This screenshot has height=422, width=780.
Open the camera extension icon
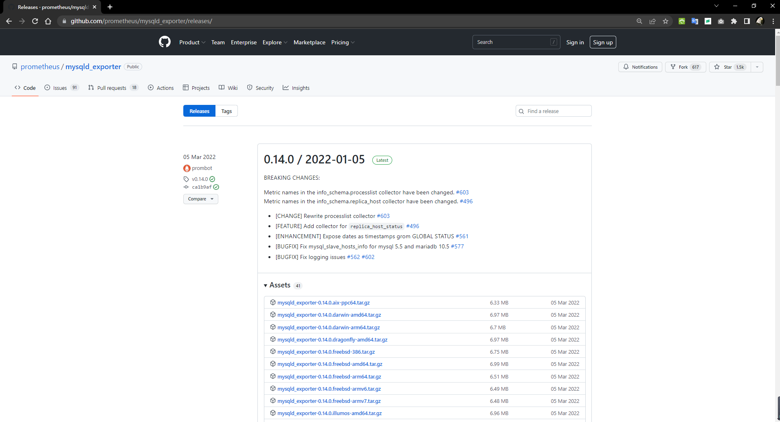pyautogui.click(x=721, y=21)
